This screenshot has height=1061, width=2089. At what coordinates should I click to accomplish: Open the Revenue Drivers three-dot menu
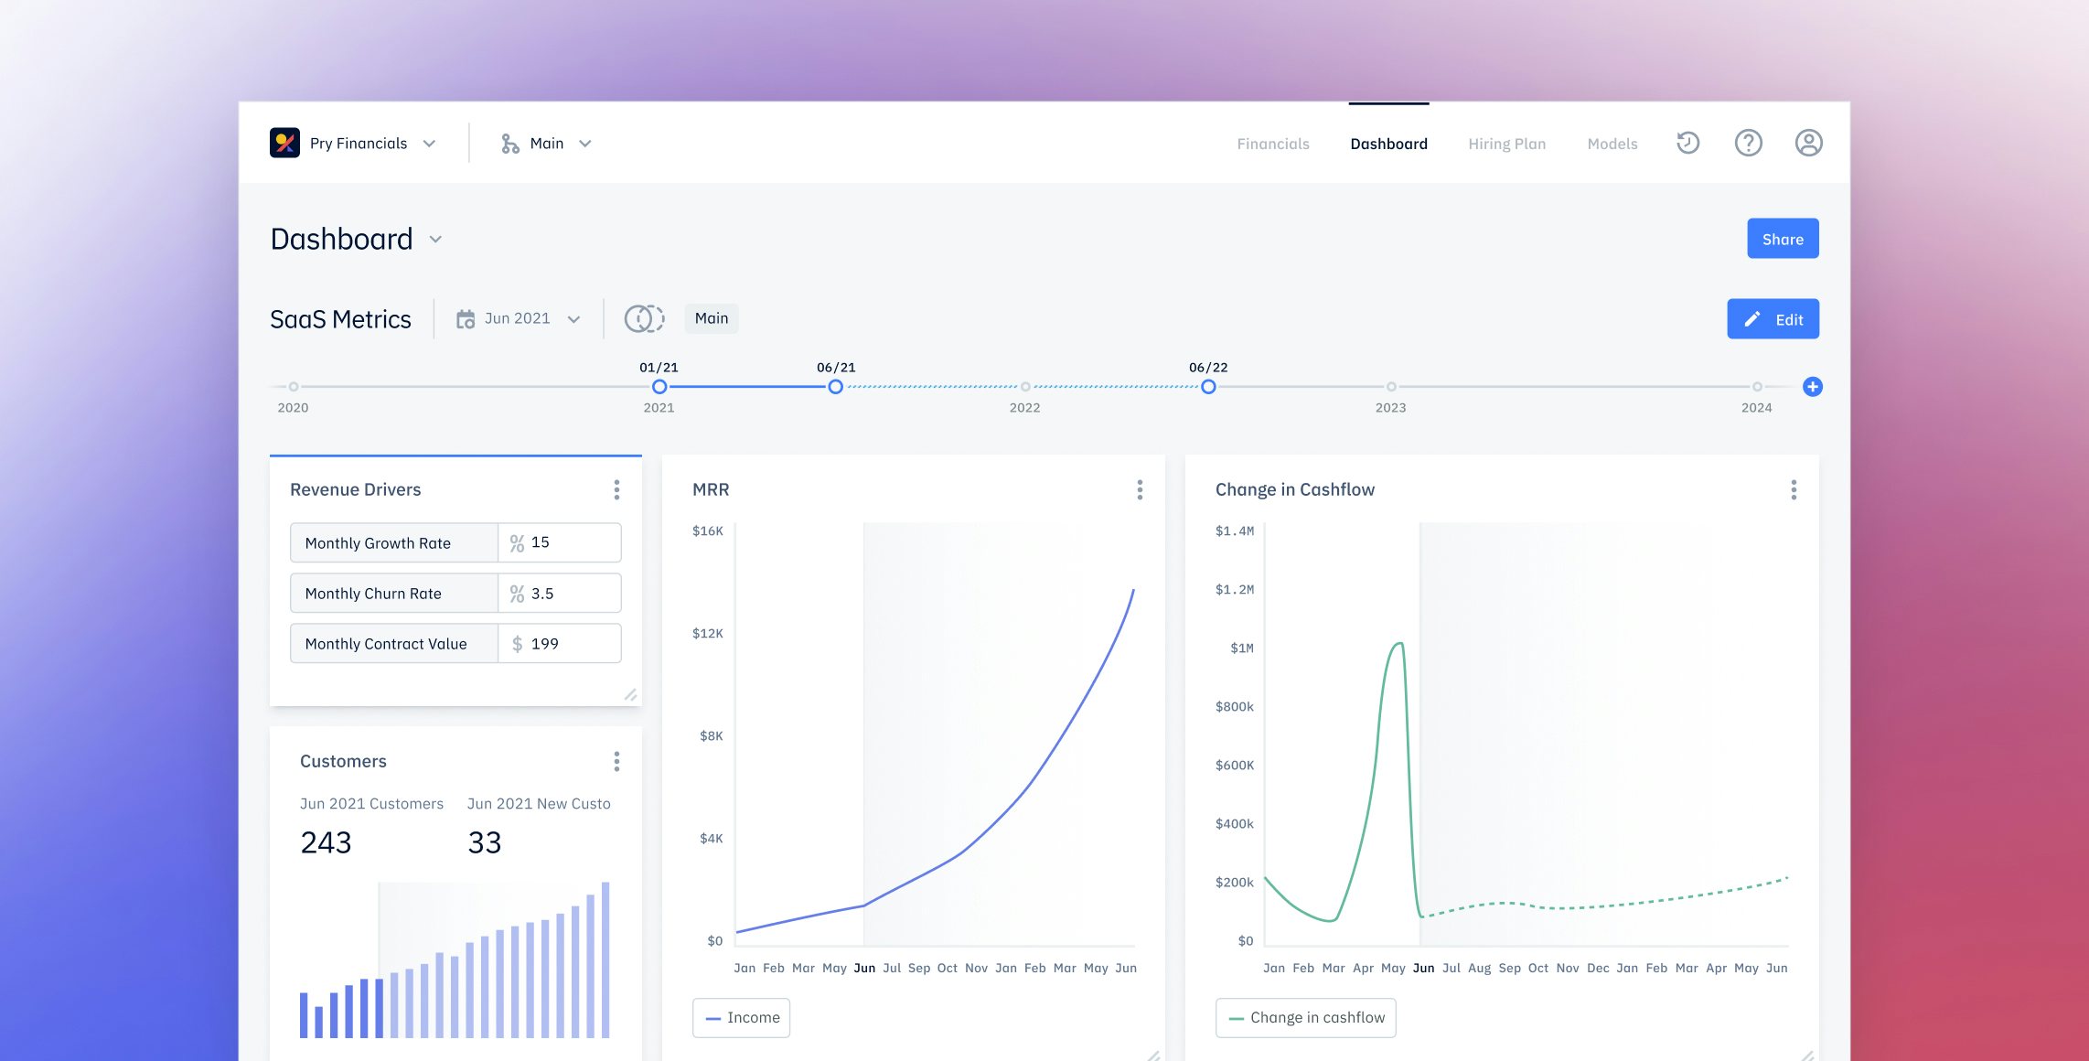pos(617,490)
